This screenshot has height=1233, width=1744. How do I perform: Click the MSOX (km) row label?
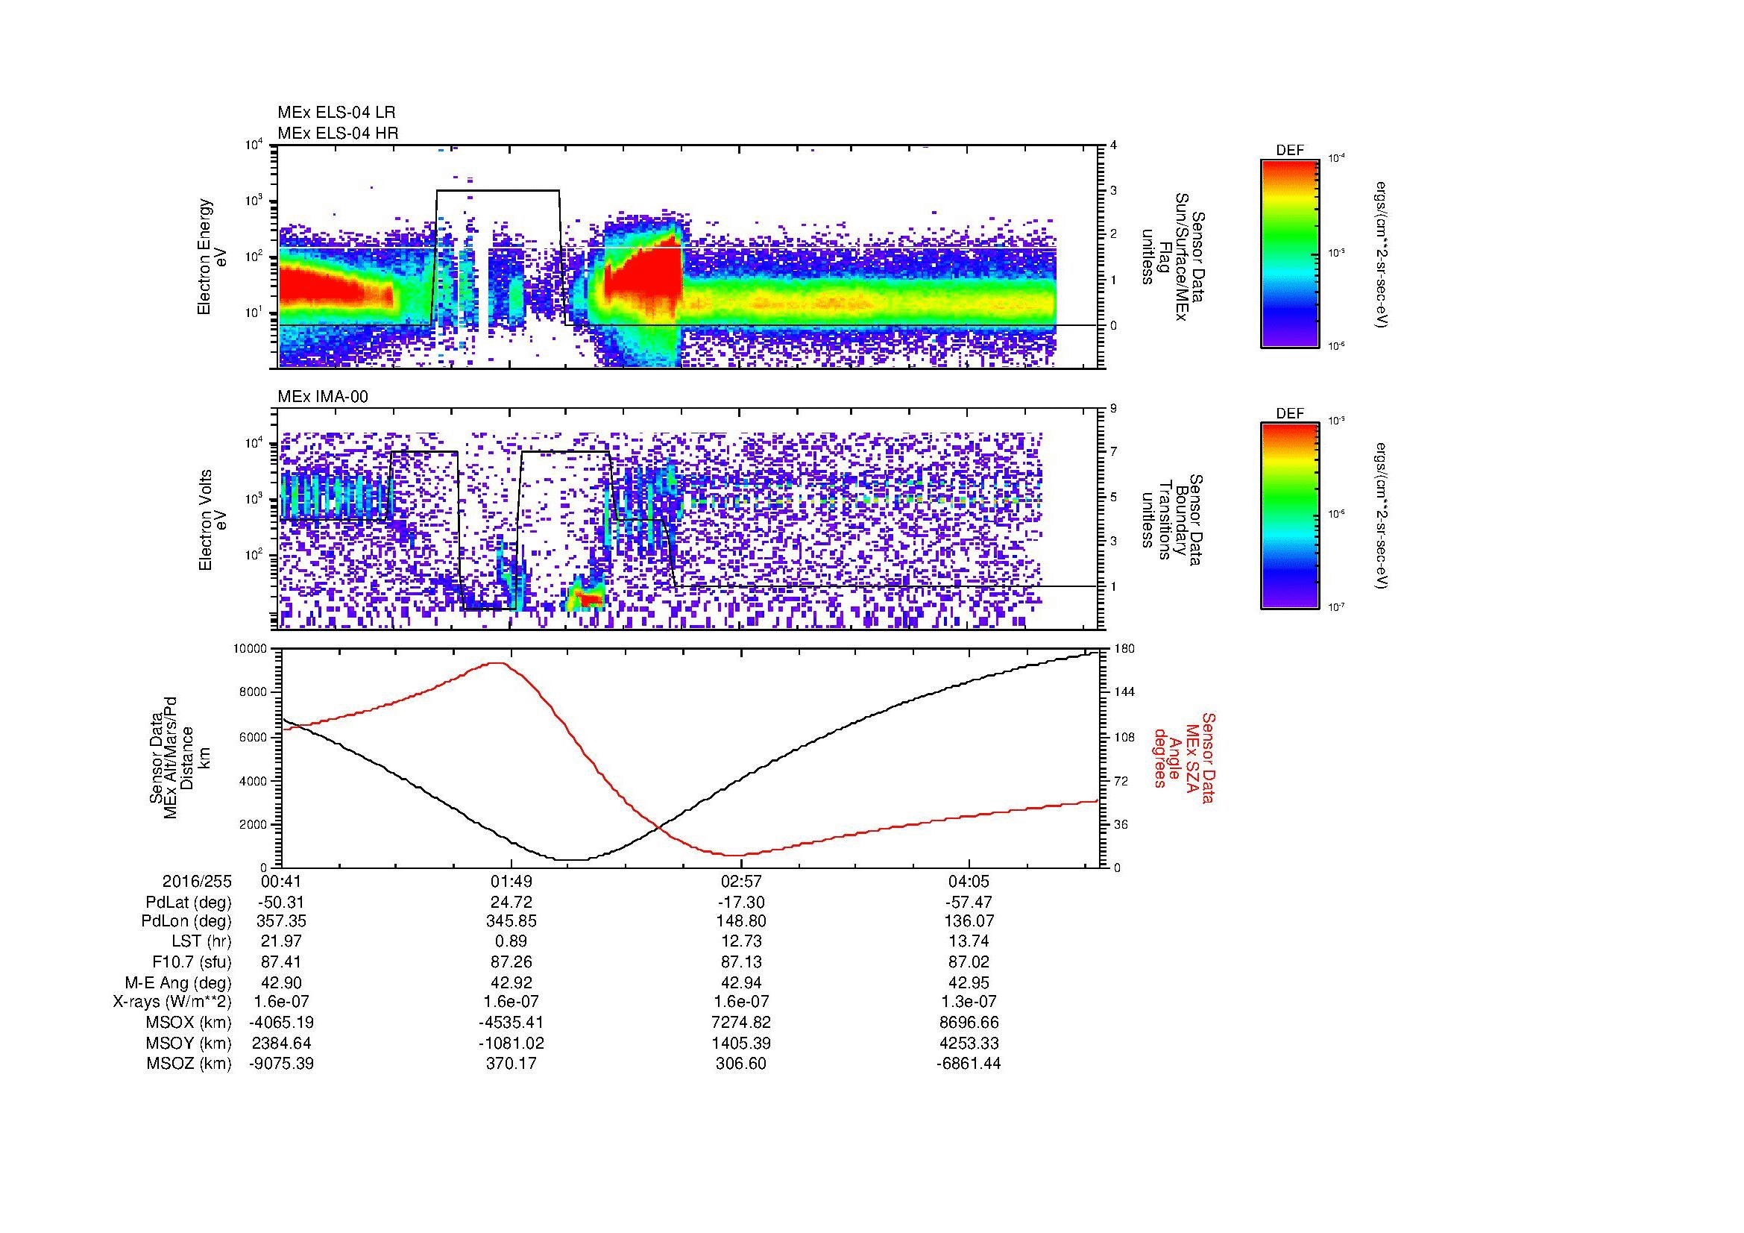tap(189, 1023)
